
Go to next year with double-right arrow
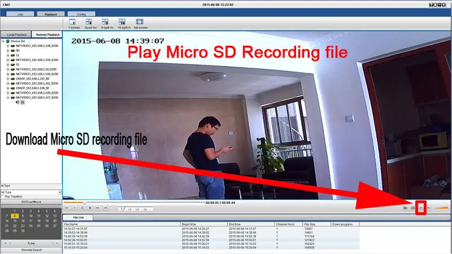(57, 243)
